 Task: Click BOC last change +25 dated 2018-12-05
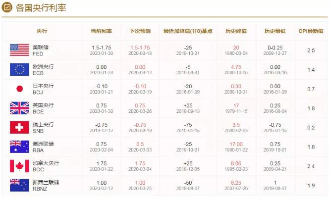click(x=188, y=166)
